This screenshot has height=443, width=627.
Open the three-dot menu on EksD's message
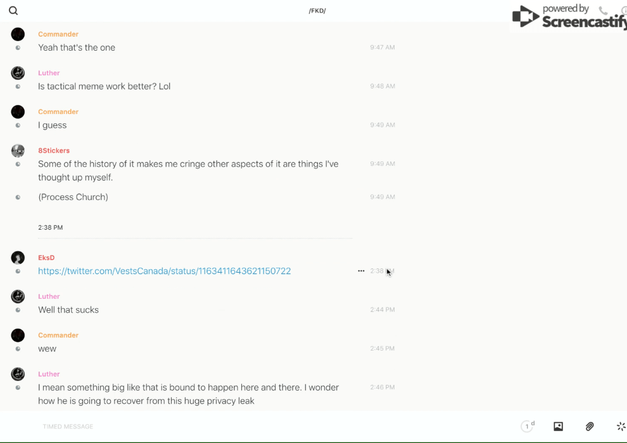click(x=361, y=271)
